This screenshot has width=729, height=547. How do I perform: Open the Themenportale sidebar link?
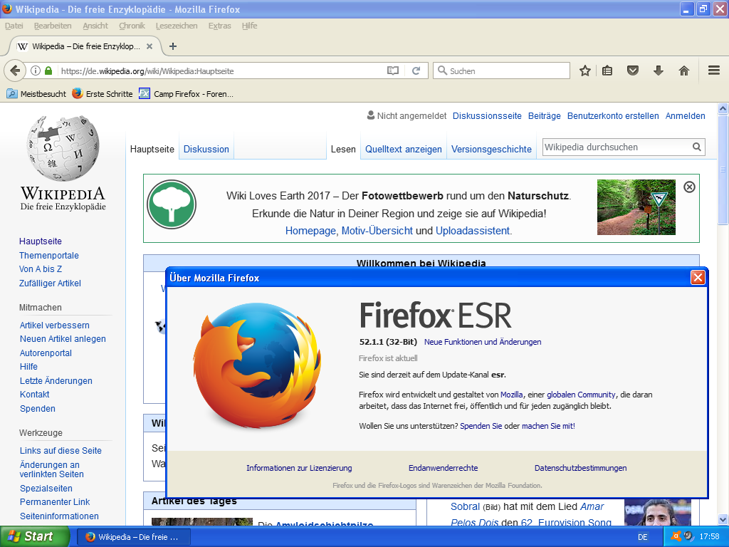click(49, 256)
